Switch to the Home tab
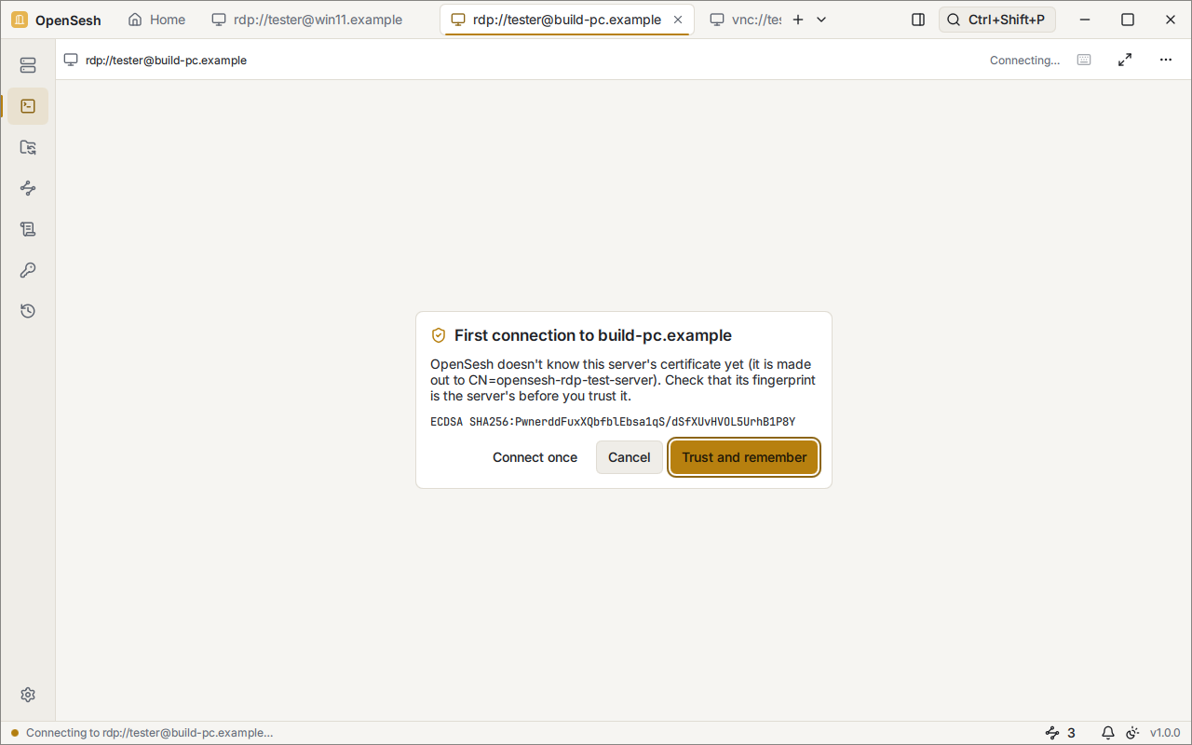This screenshot has width=1192, height=745. click(156, 20)
